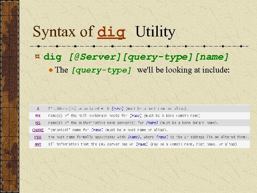
Task: Select the 'Syntax of' title text
Action: (x=64, y=32)
